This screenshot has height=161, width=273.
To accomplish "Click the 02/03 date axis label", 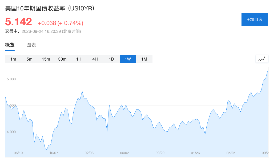I will (x=89, y=153).
